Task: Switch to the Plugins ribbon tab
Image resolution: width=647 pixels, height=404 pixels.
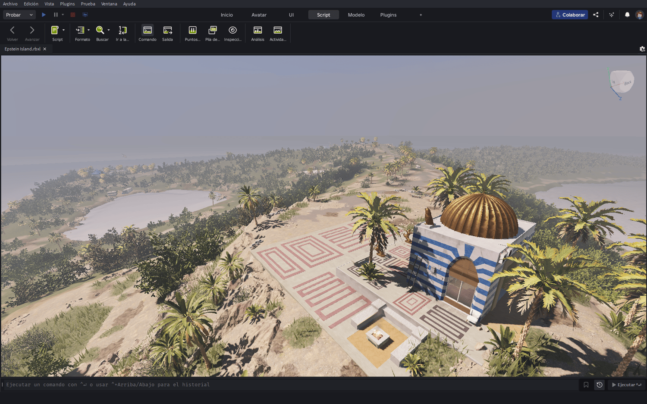Action: (388, 15)
